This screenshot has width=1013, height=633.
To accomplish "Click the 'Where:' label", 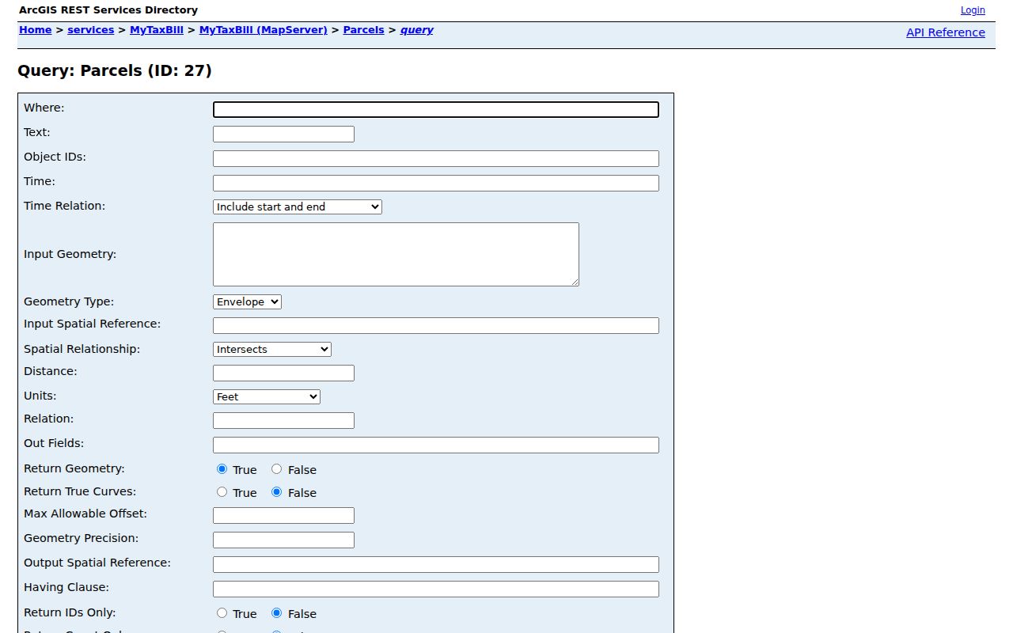I will tap(44, 108).
